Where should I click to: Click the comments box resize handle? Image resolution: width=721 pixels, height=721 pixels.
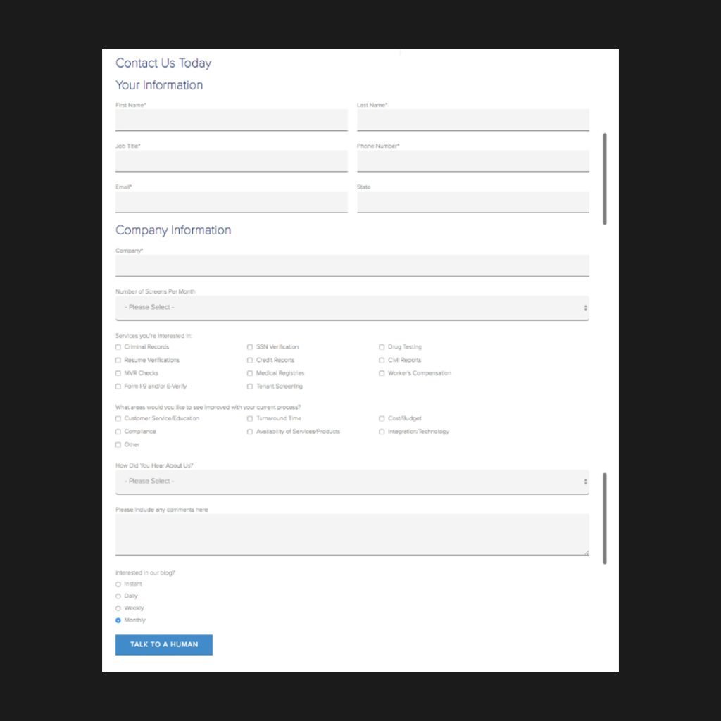587,552
